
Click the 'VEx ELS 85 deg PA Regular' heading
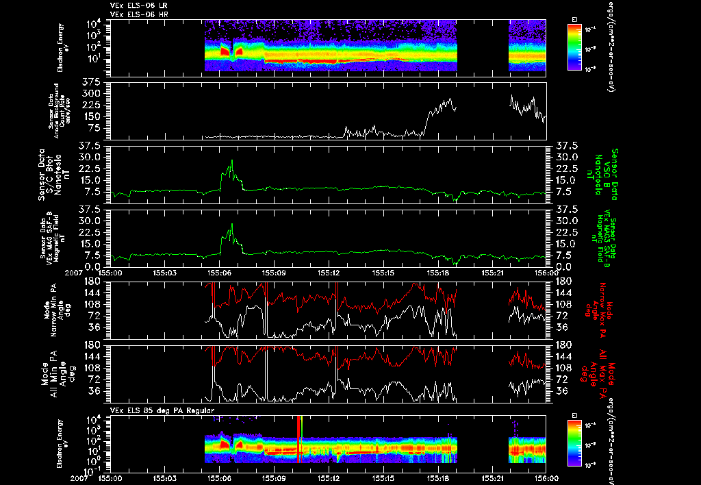162,410
